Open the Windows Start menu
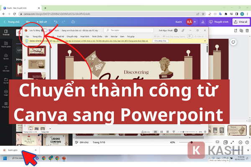The height and width of the screenshot is (167, 251). 5,158
